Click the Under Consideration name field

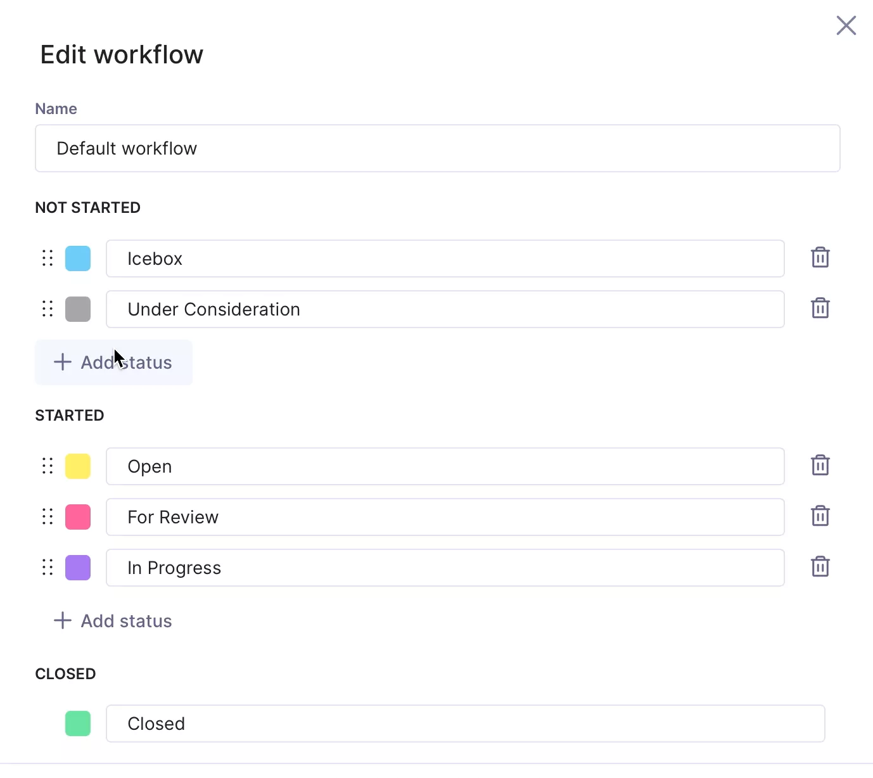[x=445, y=309]
